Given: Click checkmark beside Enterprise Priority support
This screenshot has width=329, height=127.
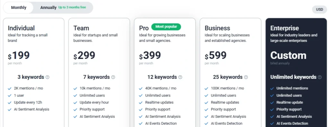Looking at the screenshot, I should 272,110.
